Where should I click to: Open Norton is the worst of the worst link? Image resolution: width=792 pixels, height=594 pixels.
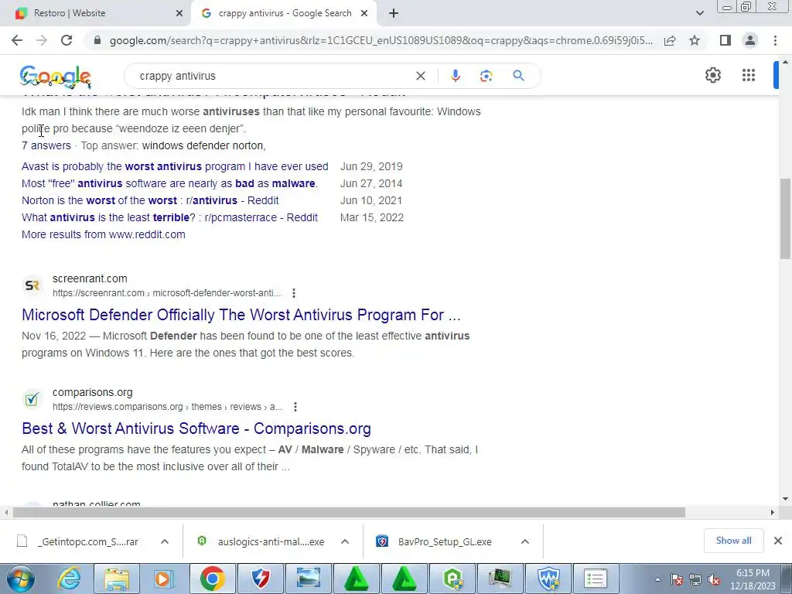[150, 200]
